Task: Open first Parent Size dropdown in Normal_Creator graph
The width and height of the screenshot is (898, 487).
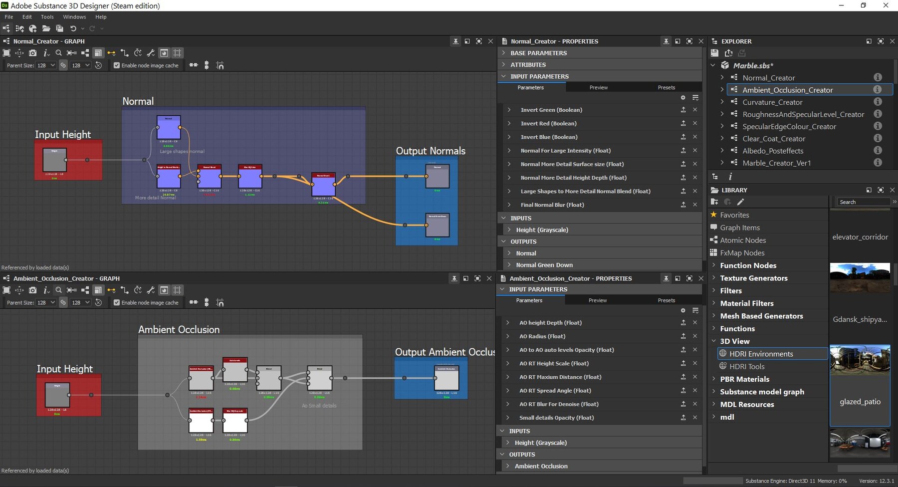Action: 46,65
